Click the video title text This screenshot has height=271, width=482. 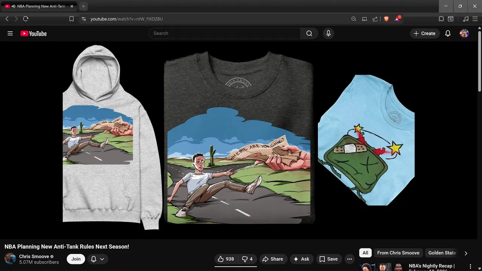pyautogui.click(x=67, y=247)
